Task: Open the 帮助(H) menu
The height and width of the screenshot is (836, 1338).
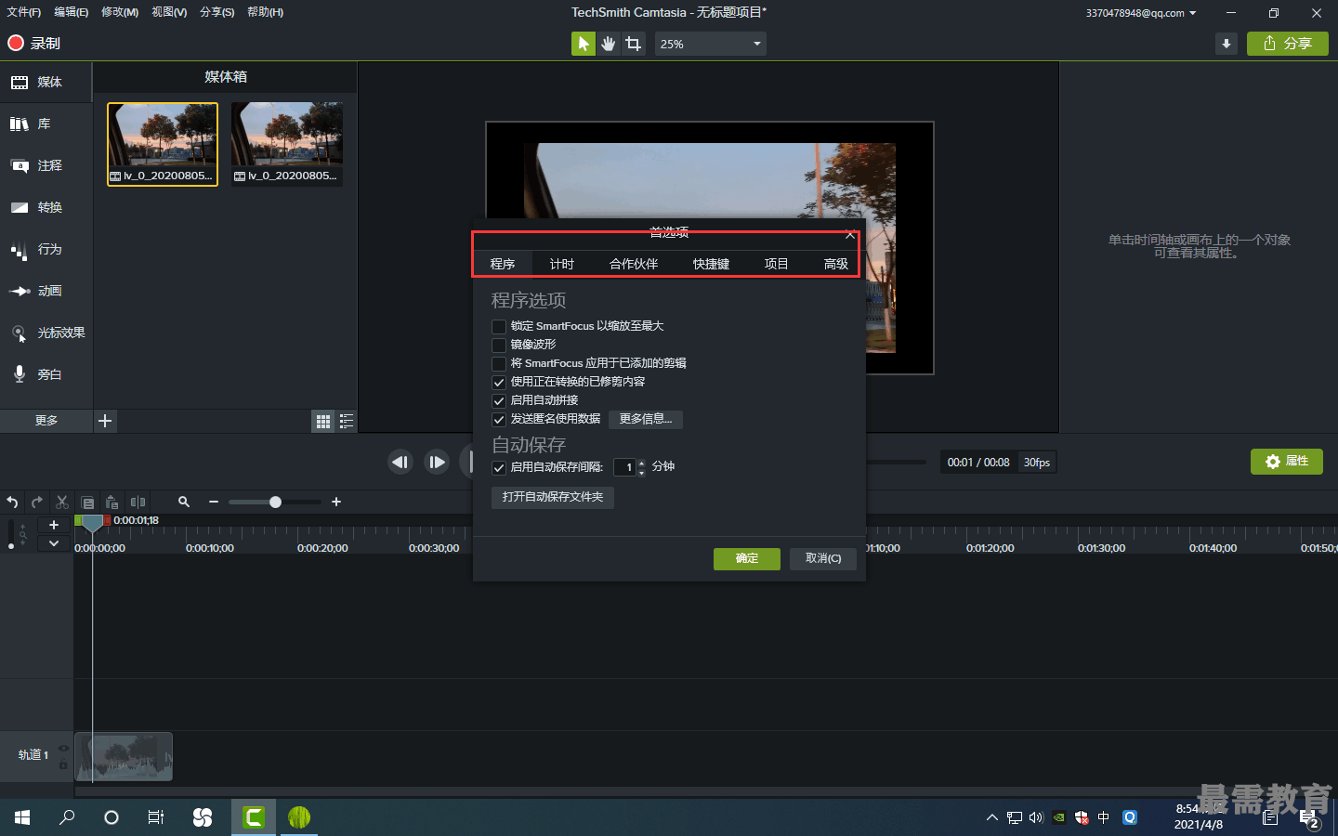Action: 266,12
